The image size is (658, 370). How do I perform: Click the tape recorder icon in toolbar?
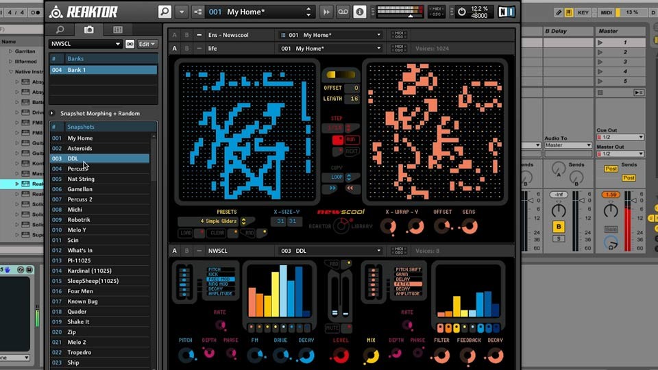[x=343, y=12]
